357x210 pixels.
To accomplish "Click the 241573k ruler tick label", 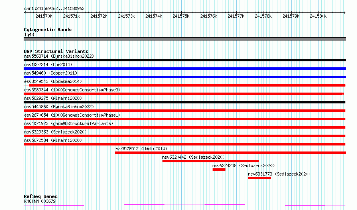I will coord(126,16).
